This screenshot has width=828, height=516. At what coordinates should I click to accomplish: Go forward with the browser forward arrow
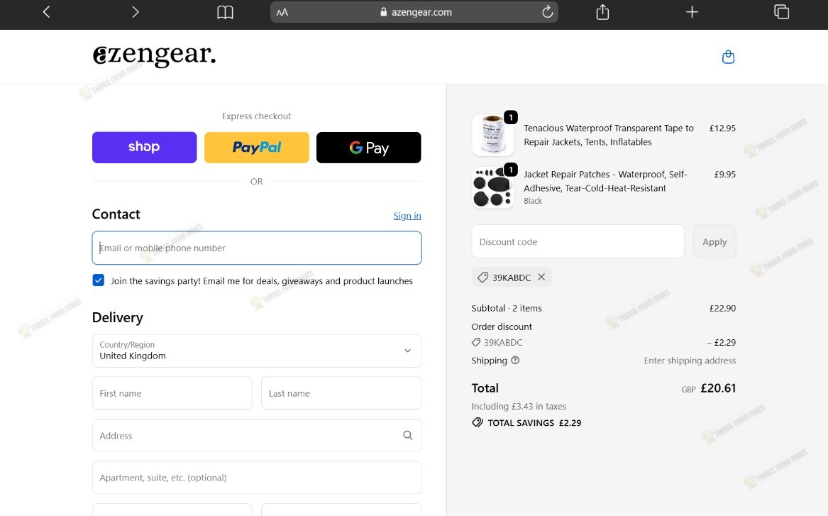tap(136, 11)
